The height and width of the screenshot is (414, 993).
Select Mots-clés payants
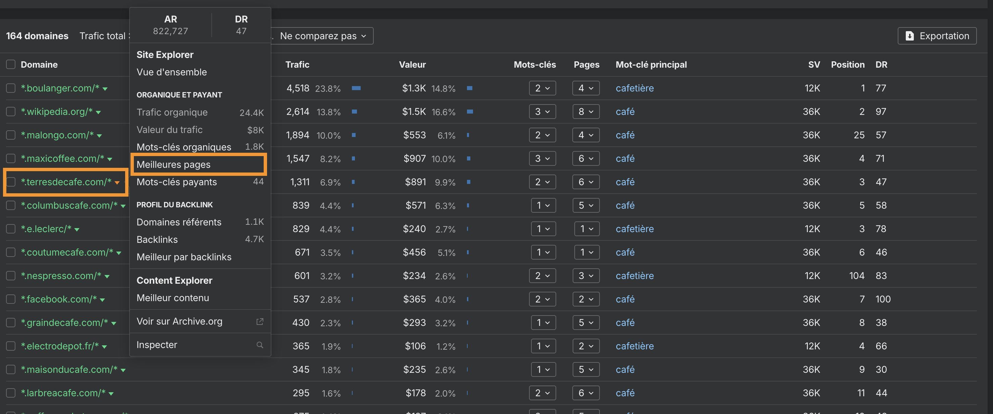176,182
